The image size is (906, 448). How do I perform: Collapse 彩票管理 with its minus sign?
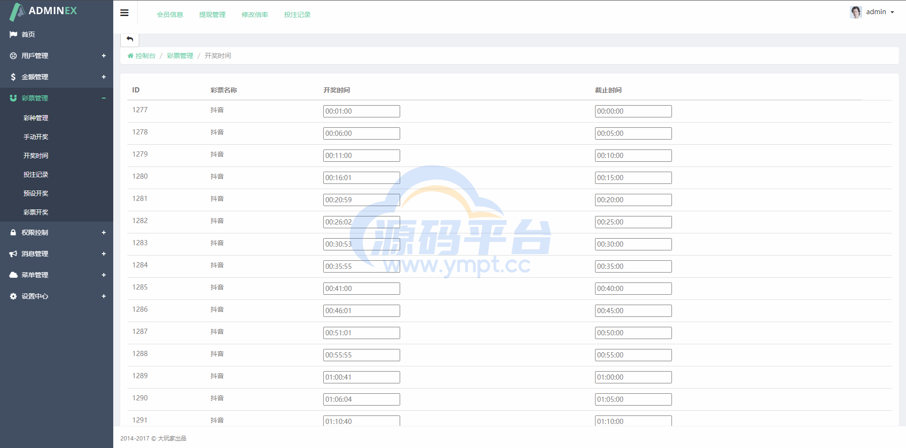coord(104,98)
